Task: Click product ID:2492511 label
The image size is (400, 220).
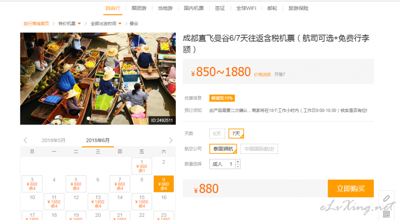Action: (162, 120)
